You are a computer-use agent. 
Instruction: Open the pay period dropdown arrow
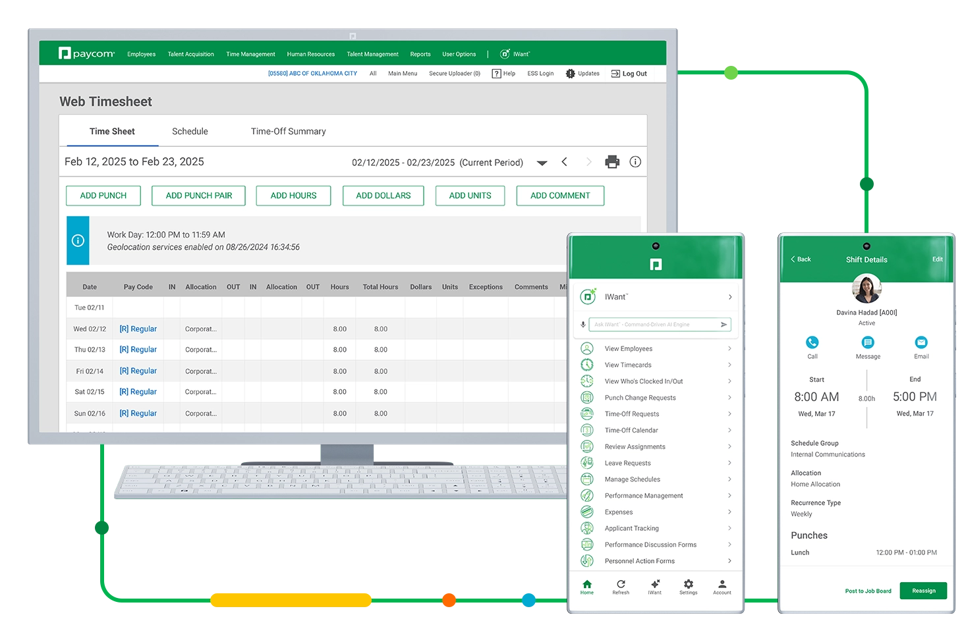point(542,163)
